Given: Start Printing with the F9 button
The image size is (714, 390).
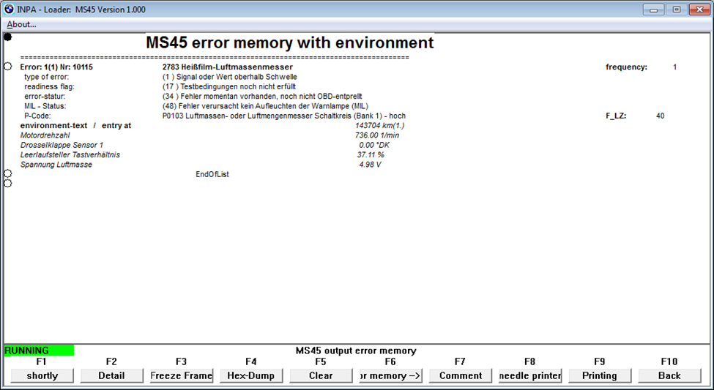Looking at the screenshot, I should pyautogui.click(x=600, y=375).
